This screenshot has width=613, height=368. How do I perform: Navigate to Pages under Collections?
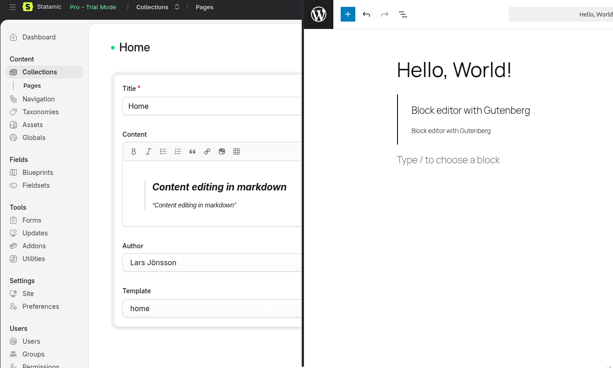click(32, 85)
